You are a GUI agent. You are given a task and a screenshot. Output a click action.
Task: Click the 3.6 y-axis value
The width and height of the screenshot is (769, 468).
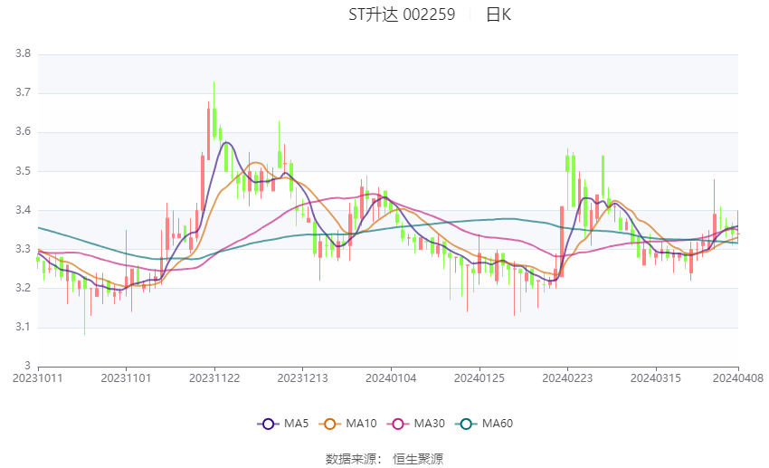point(23,131)
